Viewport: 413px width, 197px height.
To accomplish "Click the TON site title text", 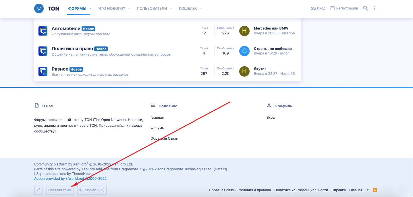I will [x=53, y=9].
